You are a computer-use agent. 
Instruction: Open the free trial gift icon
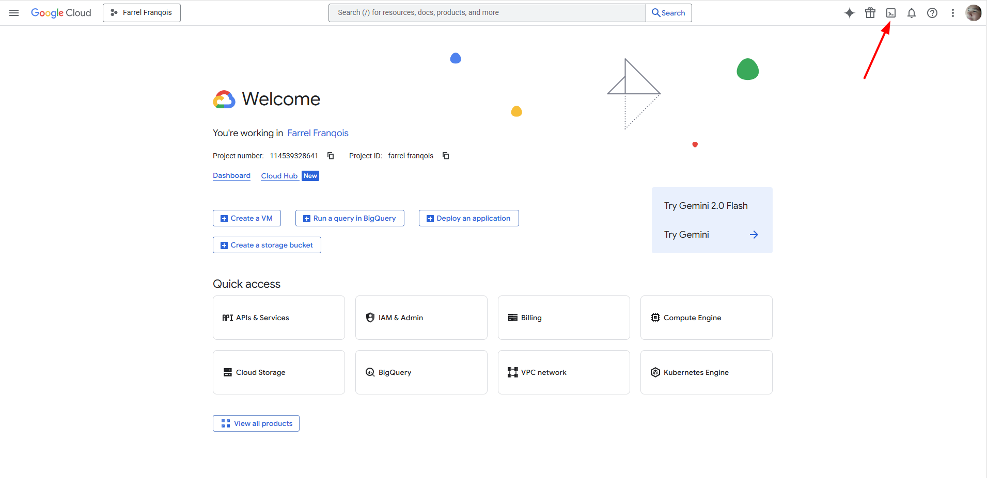tap(870, 13)
